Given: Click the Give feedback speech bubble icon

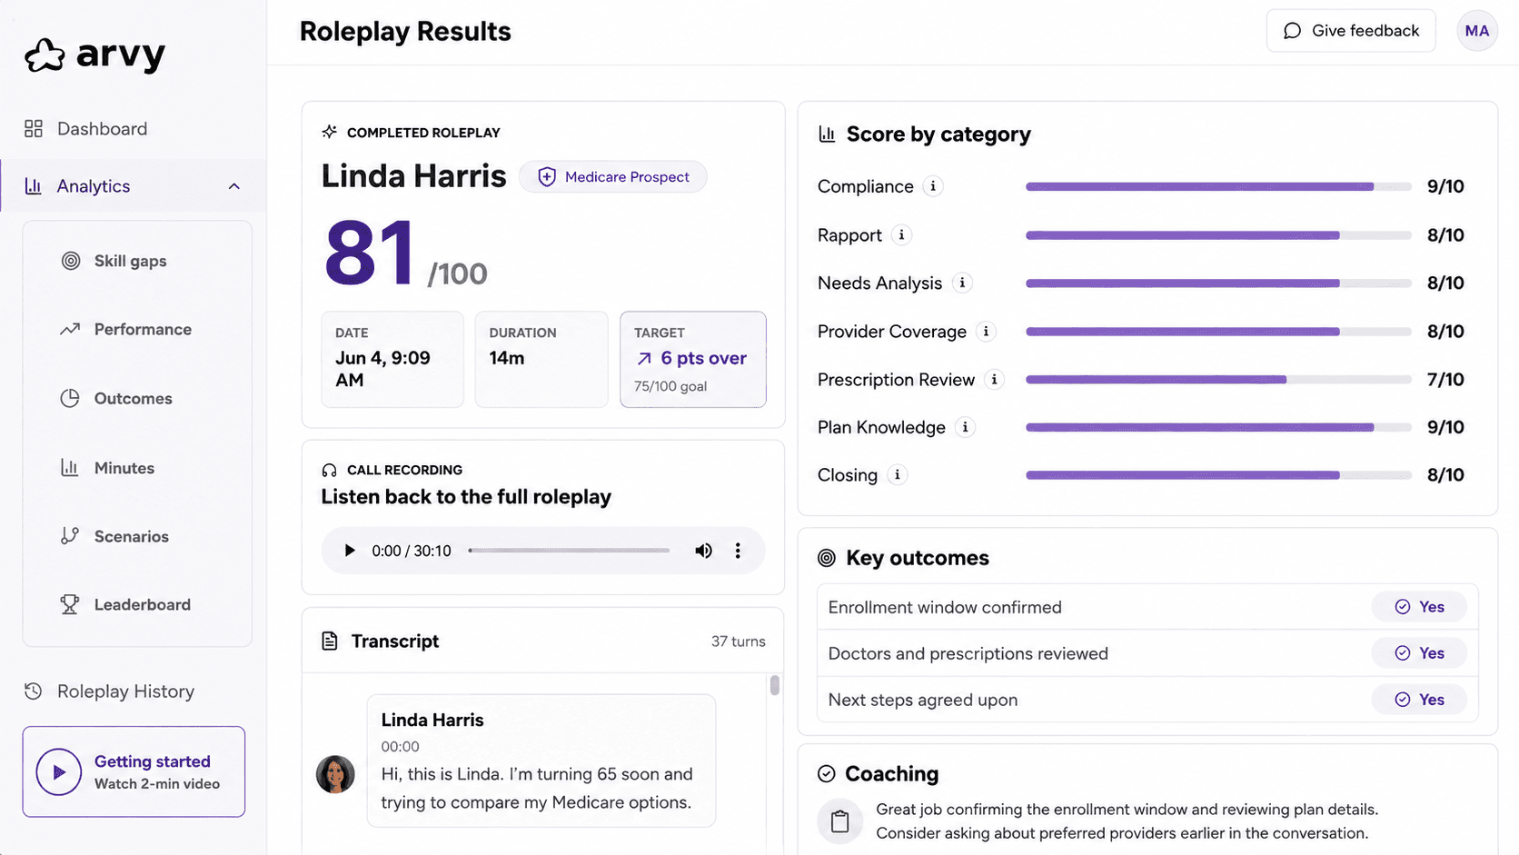Looking at the screenshot, I should [1292, 31].
